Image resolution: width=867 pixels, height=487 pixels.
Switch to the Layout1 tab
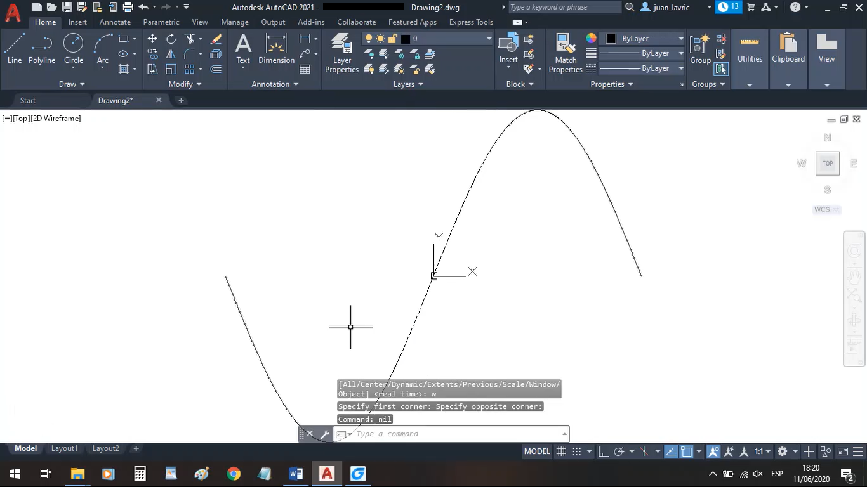click(x=64, y=448)
